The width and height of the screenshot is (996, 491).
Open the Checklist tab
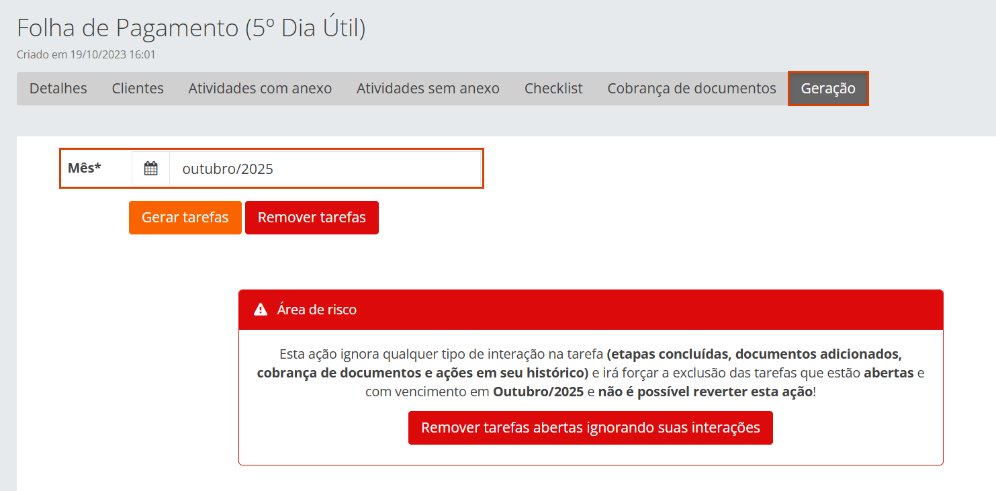coord(553,89)
